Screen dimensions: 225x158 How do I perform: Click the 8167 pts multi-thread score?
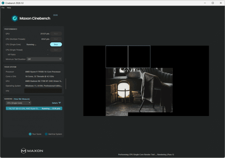[x=45, y=39]
